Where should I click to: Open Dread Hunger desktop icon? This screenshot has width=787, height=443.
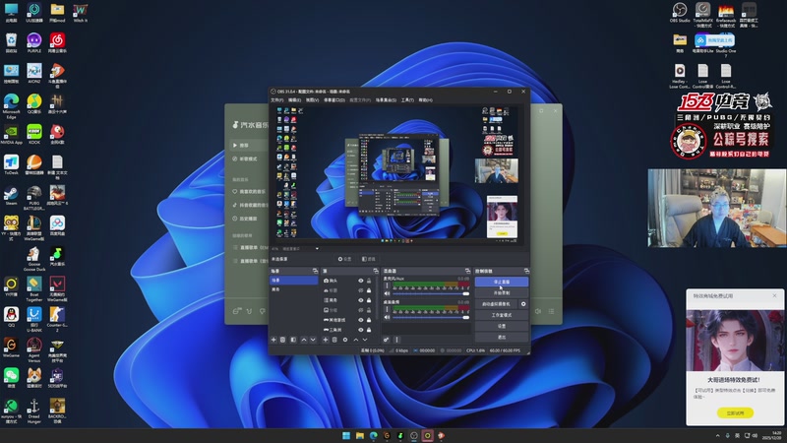[34, 411]
